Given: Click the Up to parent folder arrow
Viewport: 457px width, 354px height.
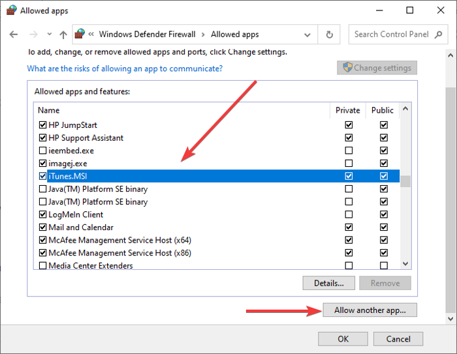Looking at the screenshot, I should (63, 35).
